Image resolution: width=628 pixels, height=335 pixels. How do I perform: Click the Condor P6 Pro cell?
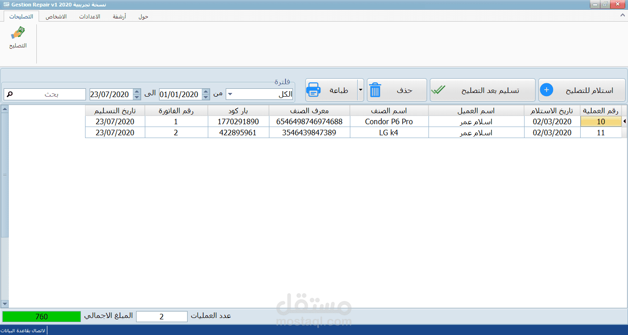[x=389, y=121]
